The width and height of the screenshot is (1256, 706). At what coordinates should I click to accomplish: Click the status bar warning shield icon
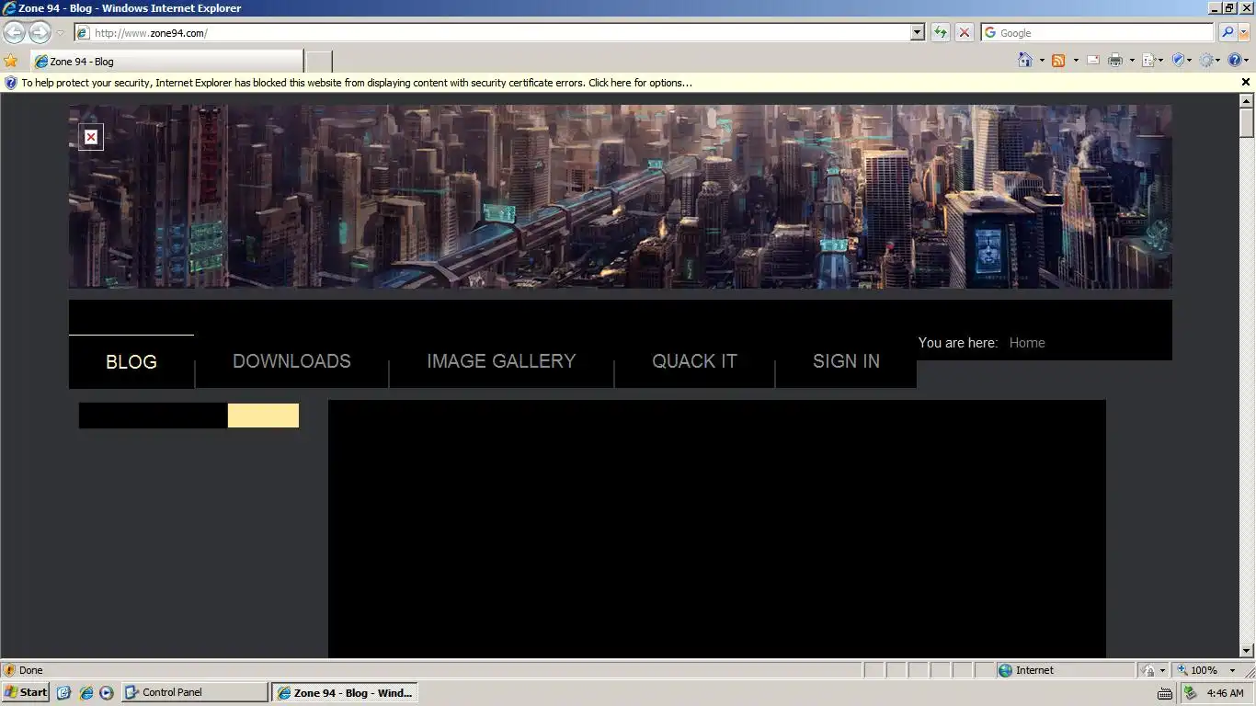tap(10, 670)
